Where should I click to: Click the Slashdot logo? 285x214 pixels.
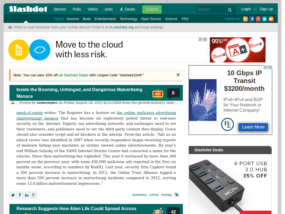point(28,9)
